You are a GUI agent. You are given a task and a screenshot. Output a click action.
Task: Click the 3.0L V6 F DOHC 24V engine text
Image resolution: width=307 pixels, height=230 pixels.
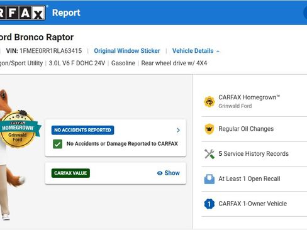point(77,63)
